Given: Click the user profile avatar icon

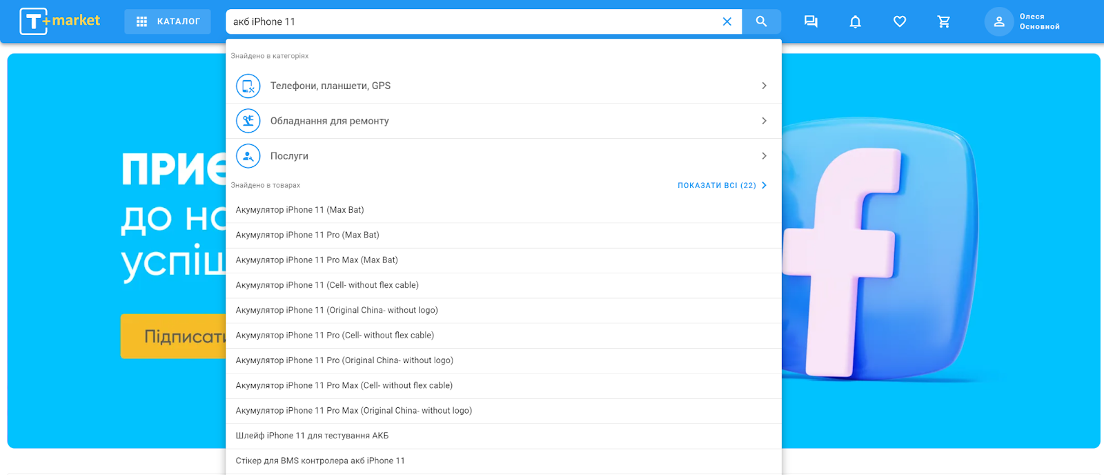Looking at the screenshot, I should (x=998, y=21).
